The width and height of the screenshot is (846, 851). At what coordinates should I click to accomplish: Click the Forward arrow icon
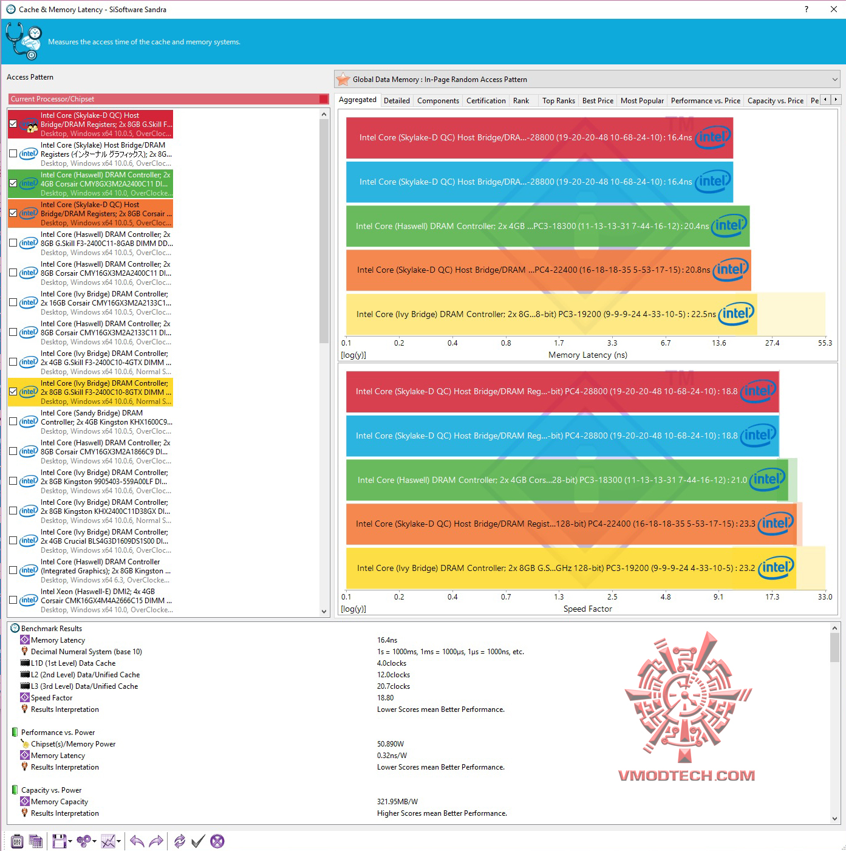(x=156, y=841)
